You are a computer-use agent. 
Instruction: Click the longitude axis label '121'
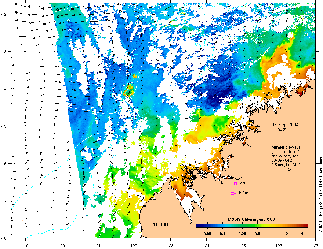point(98,245)
